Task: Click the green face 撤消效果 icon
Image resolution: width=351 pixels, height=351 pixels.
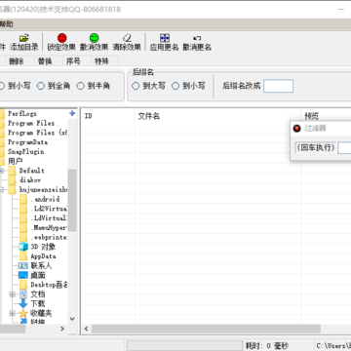Action: [x=95, y=38]
